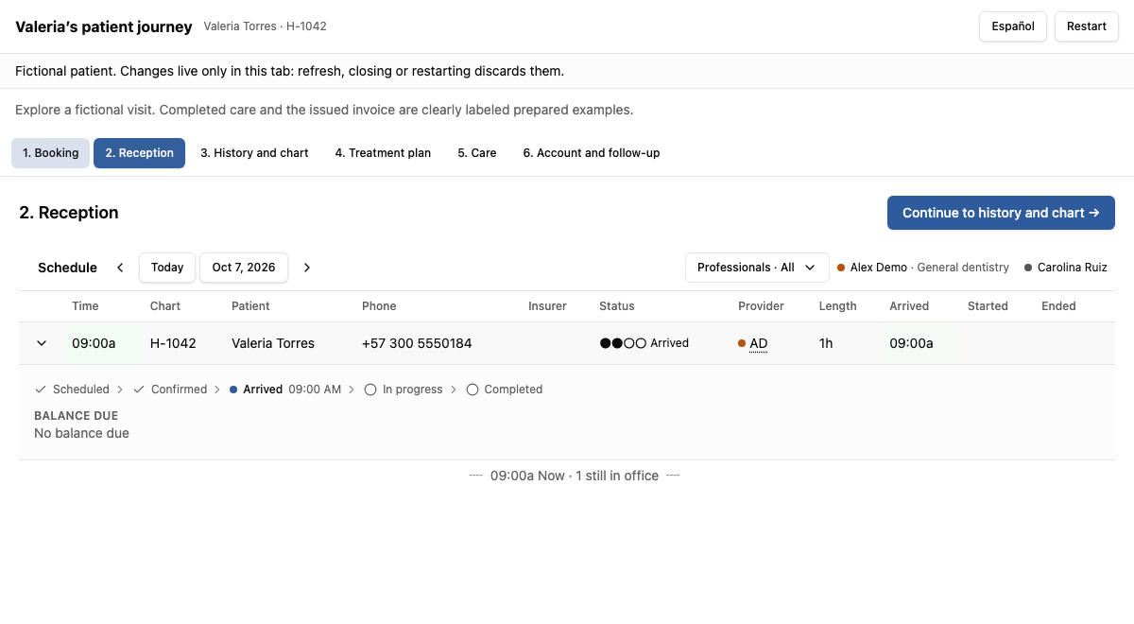This screenshot has height=624, width=1134.
Task: Click the Confirmed step checkmark
Action: pos(139,390)
